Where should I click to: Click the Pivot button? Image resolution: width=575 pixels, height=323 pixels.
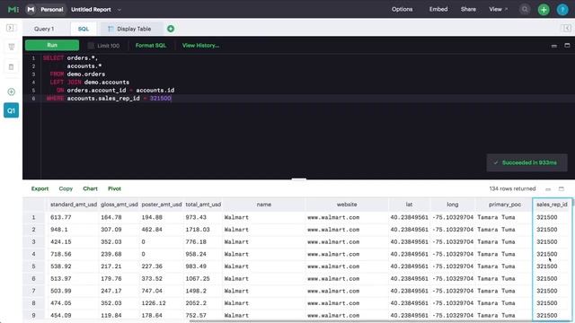(114, 188)
